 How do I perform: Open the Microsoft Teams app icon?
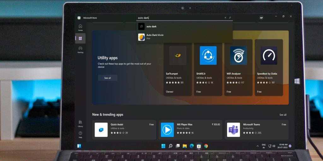[x=233, y=130]
